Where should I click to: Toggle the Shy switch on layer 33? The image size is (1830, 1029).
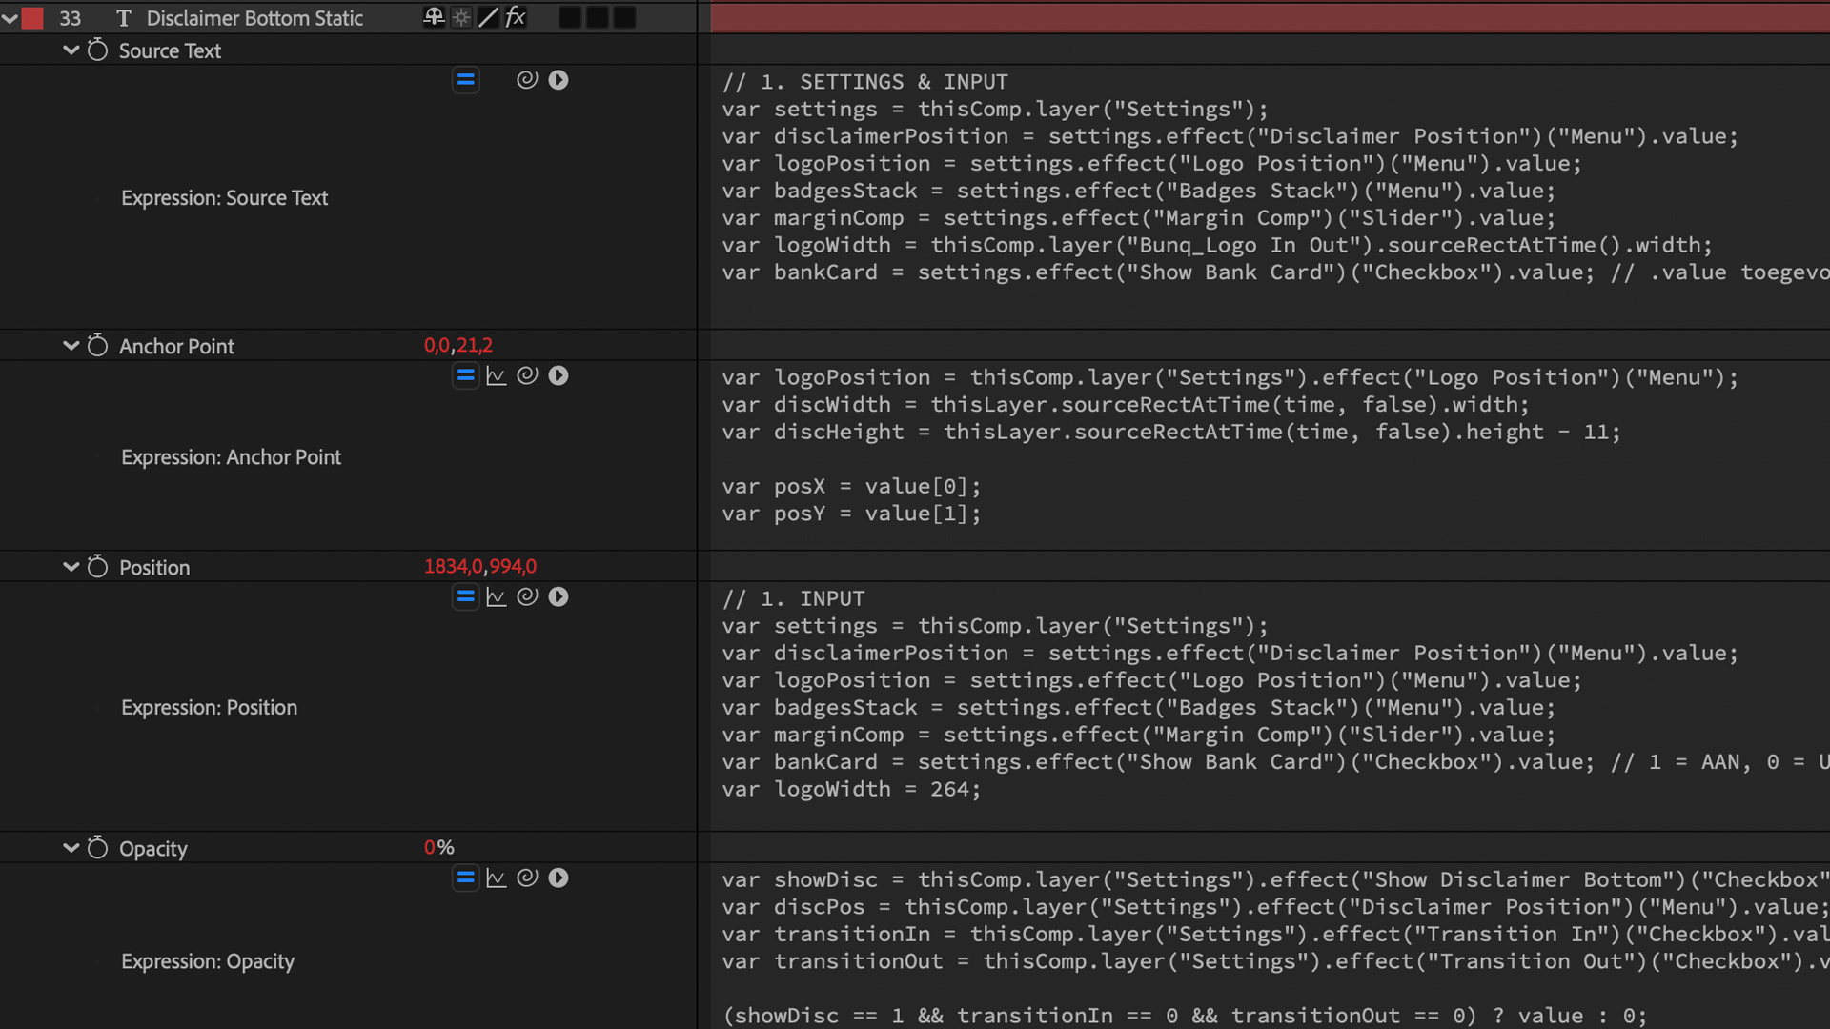(x=434, y=17)
